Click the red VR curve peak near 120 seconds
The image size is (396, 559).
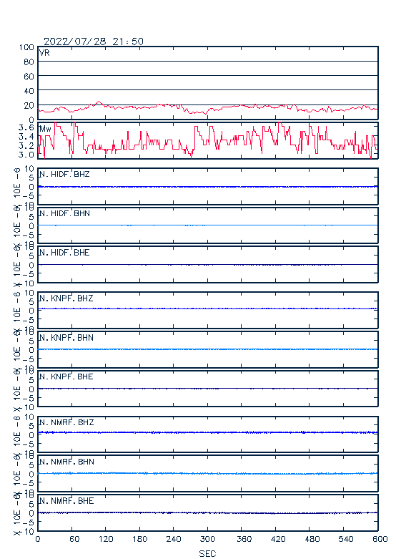[x=99, y=102]
